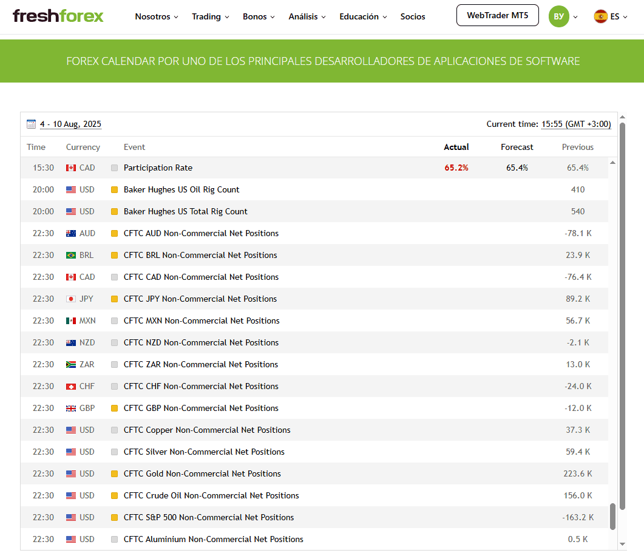The height and width of the screenshot is (553, 644).
Task: Click the freshforex logo
Action: point(58,16)
